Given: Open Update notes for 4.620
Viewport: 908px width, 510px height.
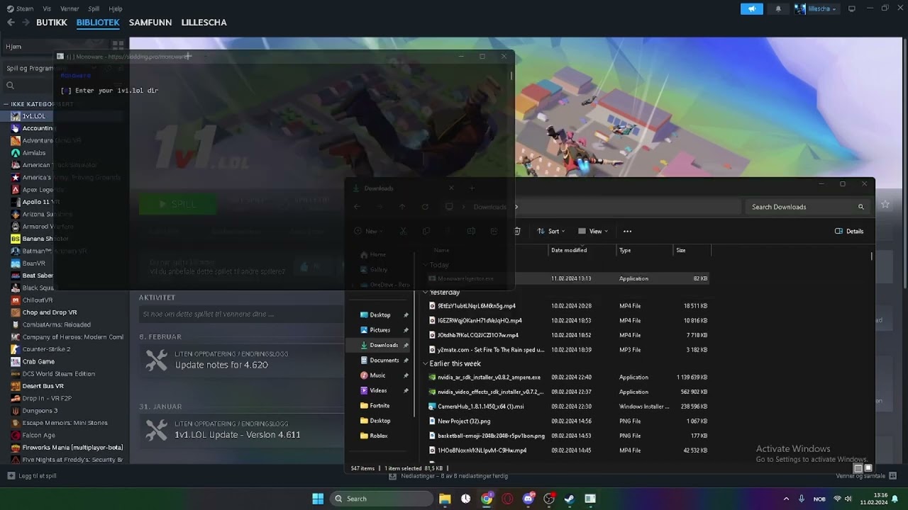Looking at the screenshot, I should coord(221,365).
